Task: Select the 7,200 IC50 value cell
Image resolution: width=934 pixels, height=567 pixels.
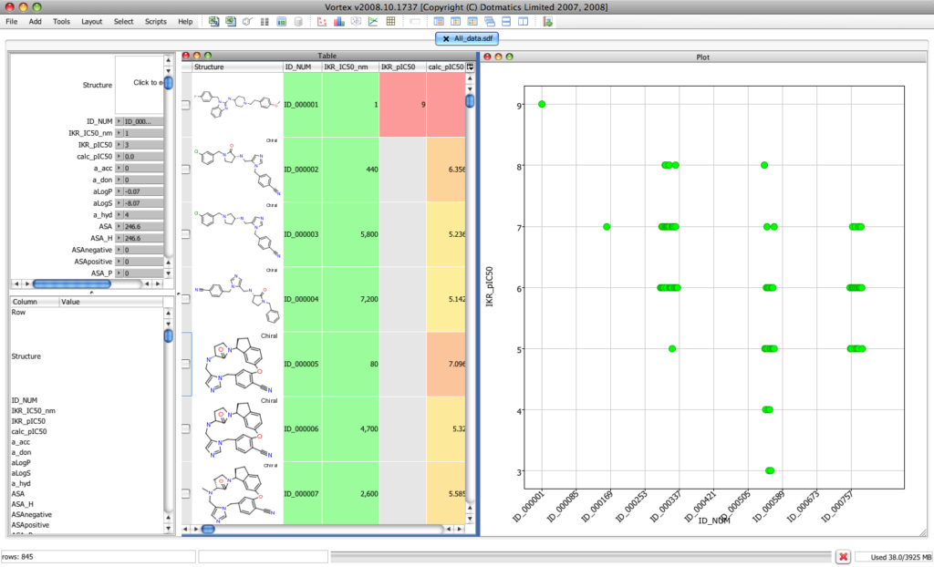Action: tap(350, 300)
